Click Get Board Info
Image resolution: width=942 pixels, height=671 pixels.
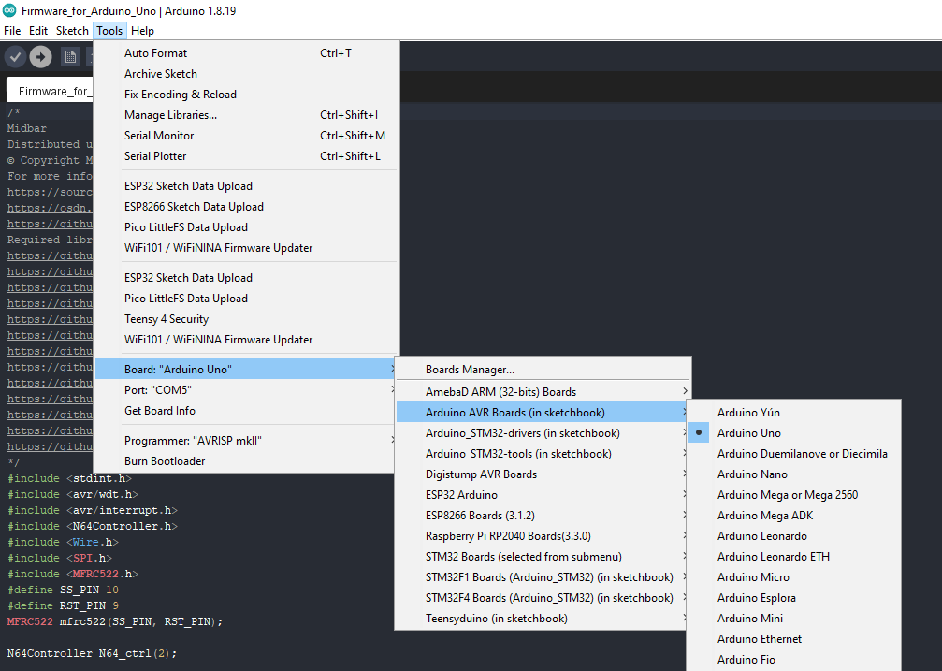click(x=246, y=410)
